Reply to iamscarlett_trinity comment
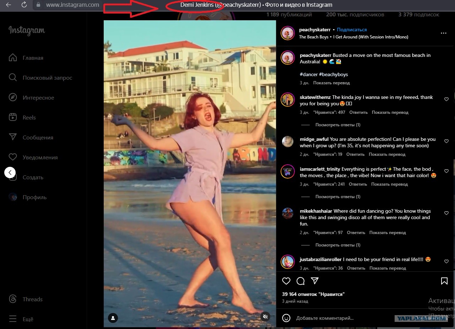 pos(358,184)
